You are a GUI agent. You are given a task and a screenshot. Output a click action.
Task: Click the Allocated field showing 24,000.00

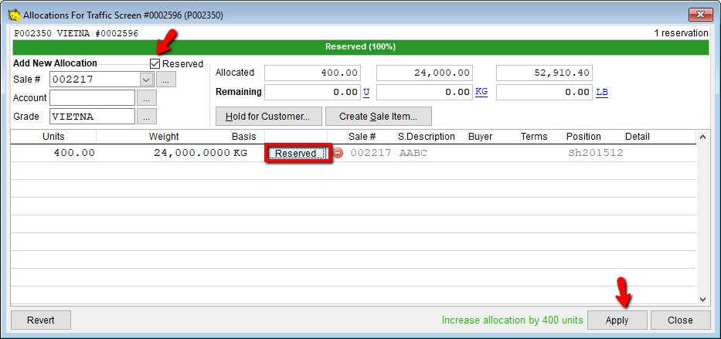(x=425, y=73)
